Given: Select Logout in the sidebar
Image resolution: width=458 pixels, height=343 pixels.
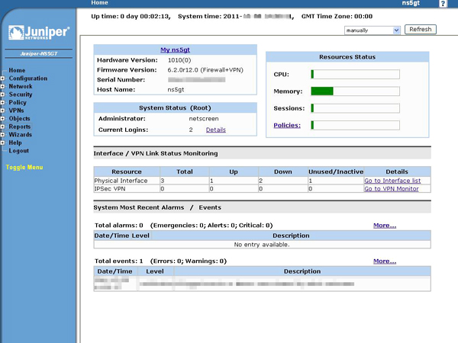Looking at the screenshot, I should coord(18,151).
